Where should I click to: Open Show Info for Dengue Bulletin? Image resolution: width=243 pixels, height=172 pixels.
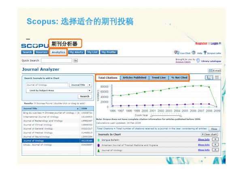click(x=204, y=140)
